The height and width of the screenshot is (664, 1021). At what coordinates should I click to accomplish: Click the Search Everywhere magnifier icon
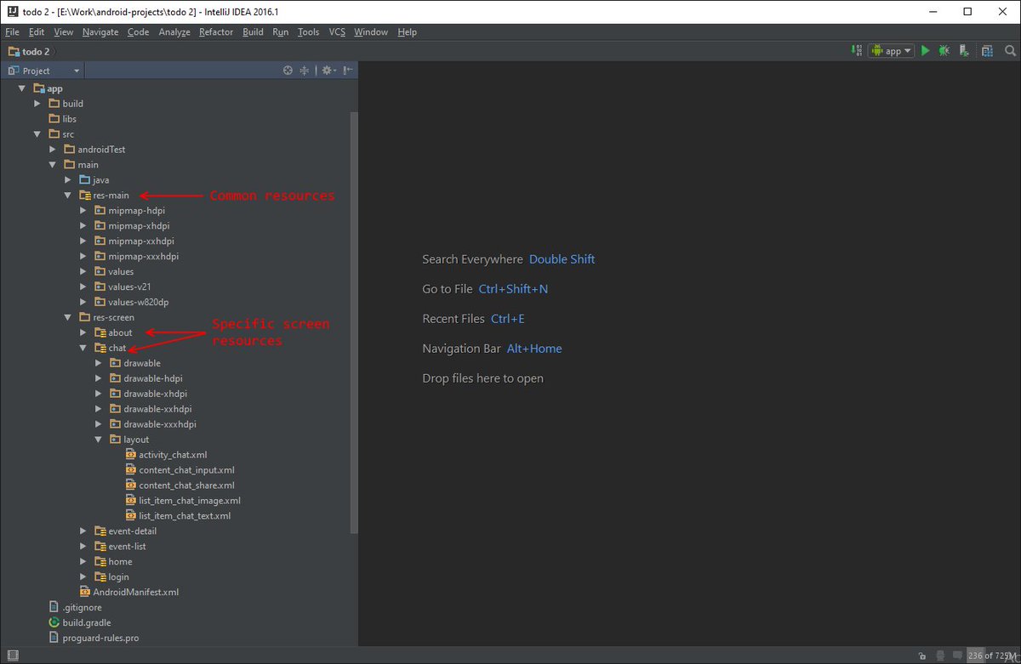click(1008, 51)
